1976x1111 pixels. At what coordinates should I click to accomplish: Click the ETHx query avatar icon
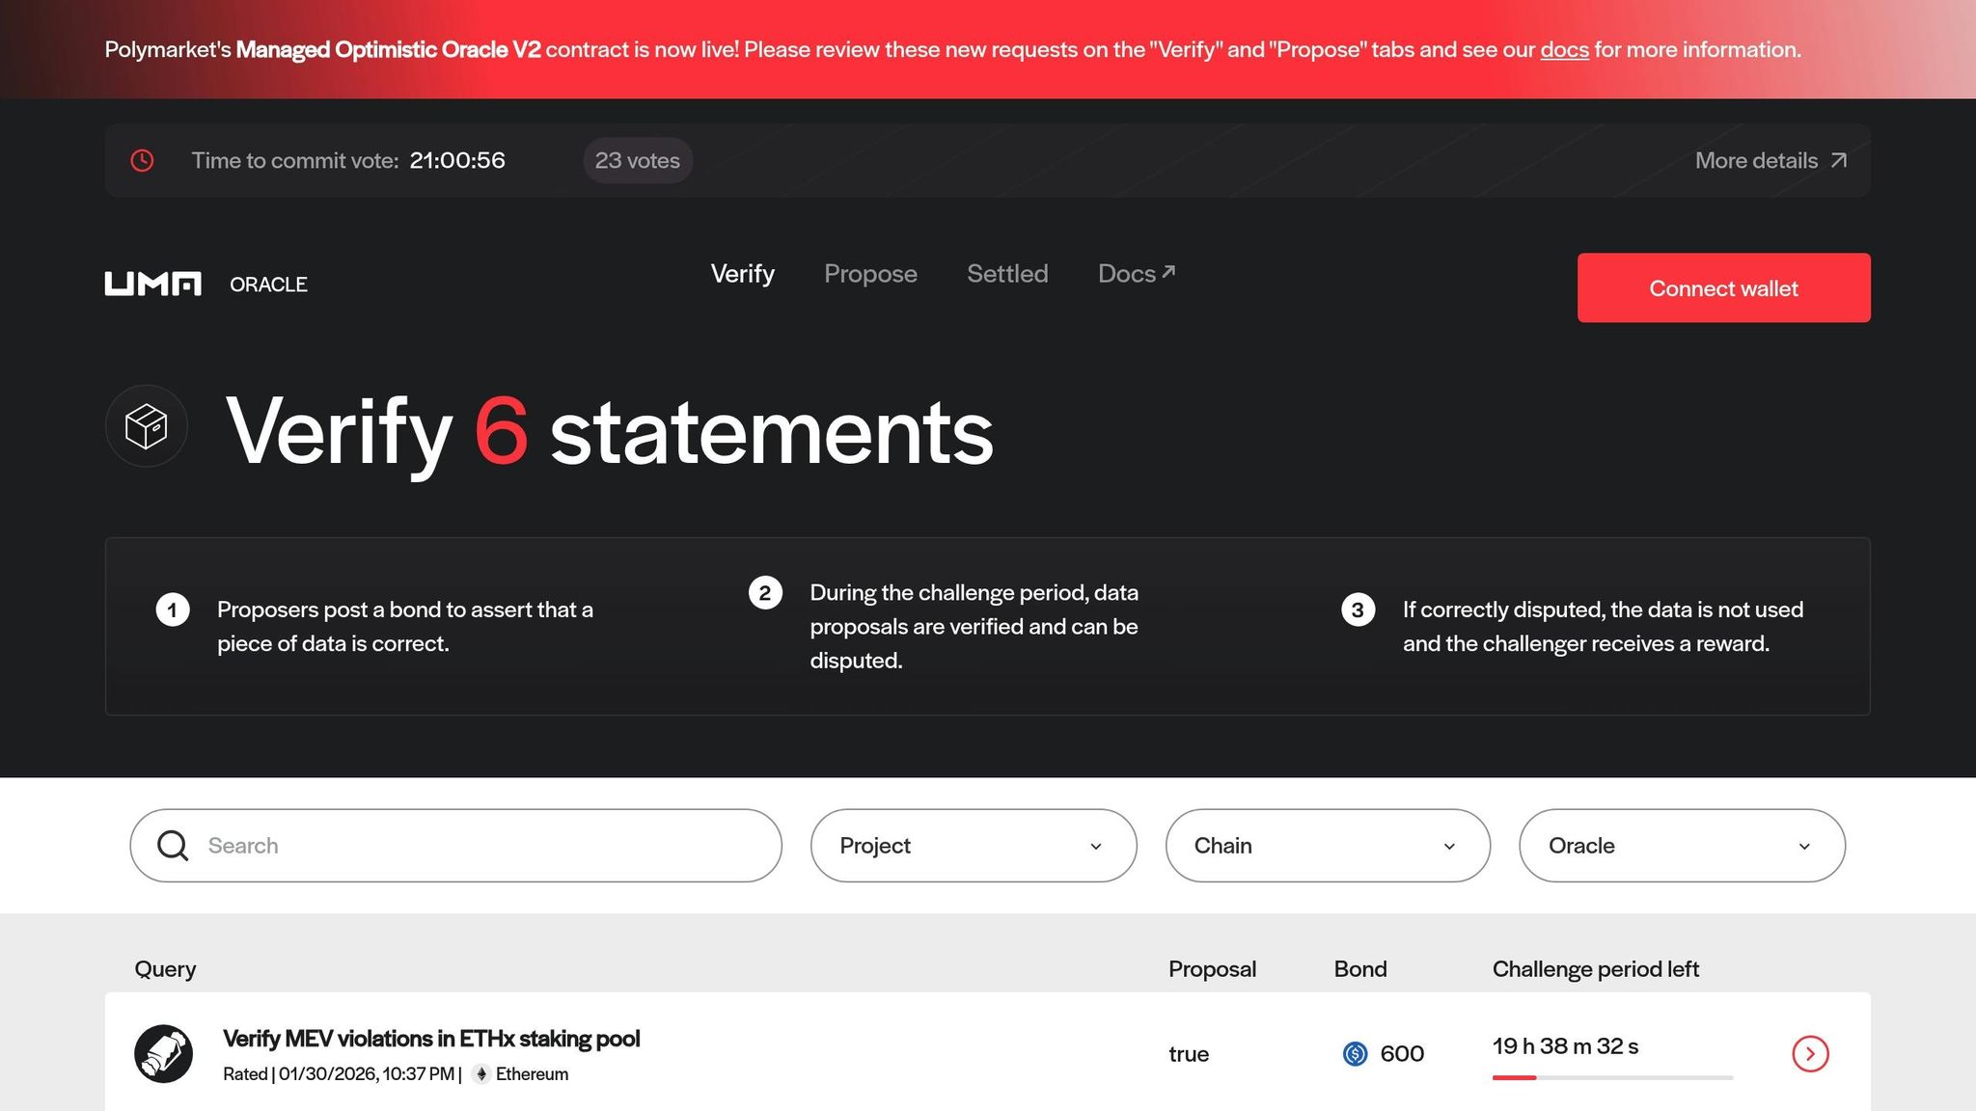click(x=163, y=1053)
